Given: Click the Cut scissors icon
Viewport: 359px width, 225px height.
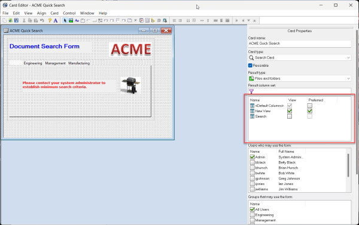Looking at the screenshot, I should pos(24,20).
